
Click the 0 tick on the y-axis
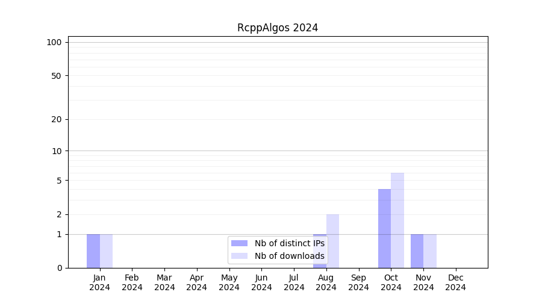59,268
